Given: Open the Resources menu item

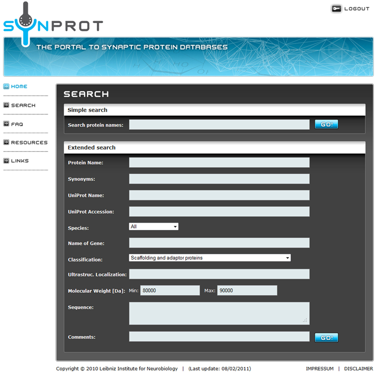Looking at the screenshot, I should [x=29, y=143].
